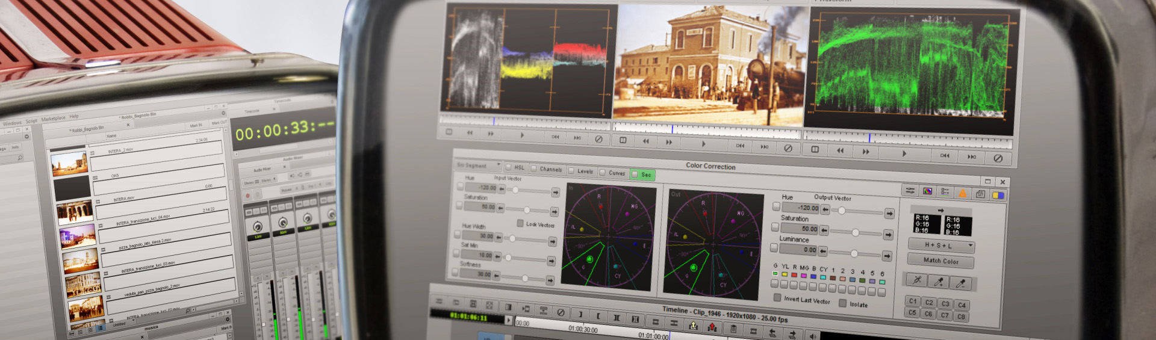
Task: Click the B blue vector swatch
Action: [813, 277]
